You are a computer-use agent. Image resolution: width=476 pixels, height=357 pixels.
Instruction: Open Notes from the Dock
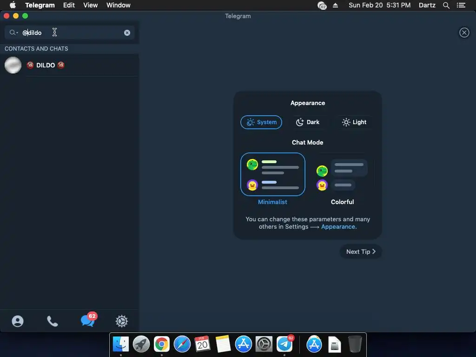tap(223, 344)
